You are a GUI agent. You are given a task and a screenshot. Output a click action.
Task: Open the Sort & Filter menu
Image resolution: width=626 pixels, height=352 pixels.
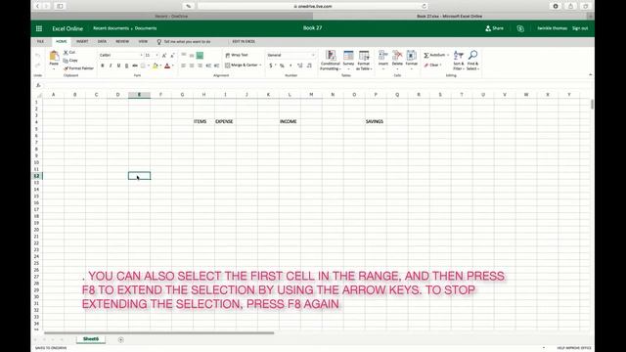[459, 61]
